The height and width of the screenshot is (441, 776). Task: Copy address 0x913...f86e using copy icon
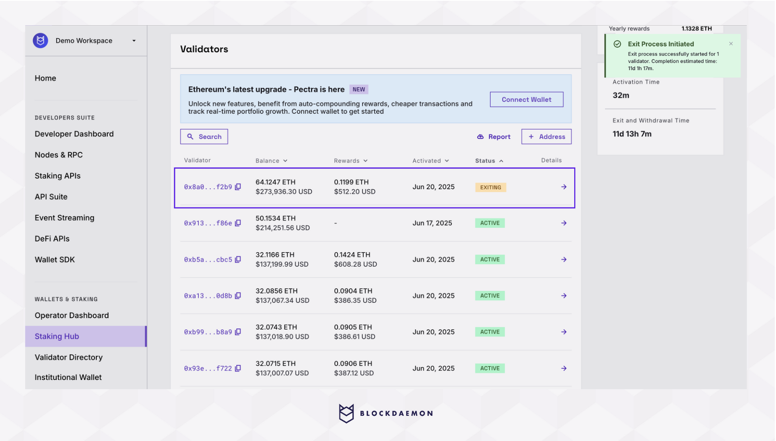[238, 223]
